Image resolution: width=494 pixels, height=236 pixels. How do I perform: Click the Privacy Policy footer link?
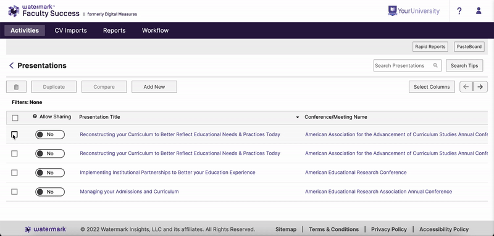tap(389, 229)
